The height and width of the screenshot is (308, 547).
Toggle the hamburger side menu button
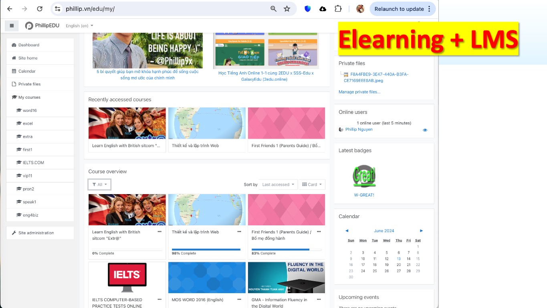12,26
